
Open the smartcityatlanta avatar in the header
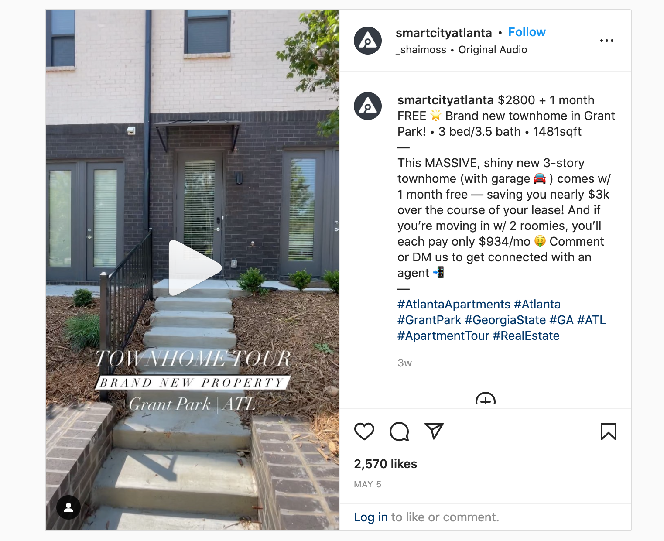point(368,41)
